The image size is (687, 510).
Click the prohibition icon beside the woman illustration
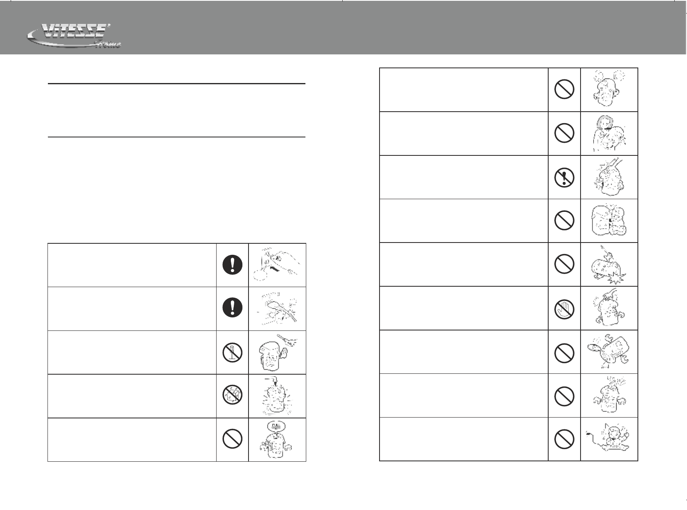point(564,133)
